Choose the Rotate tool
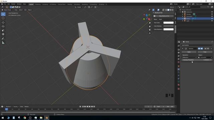Viewport: 214px width, 120px height. click(3, 26)
